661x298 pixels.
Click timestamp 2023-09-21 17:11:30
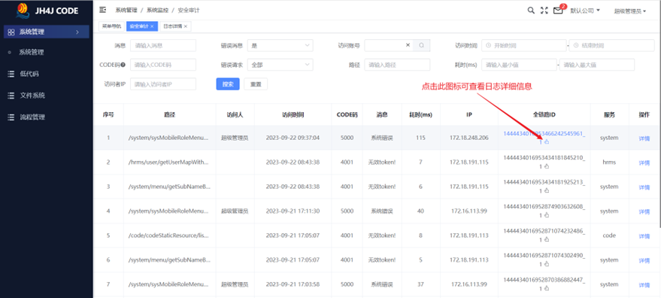point(293,211)
